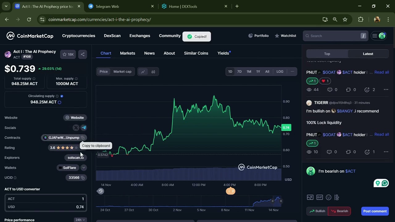395x222 pixels.
Task: Click left handle of chart range slider
Action: coord(272,201)
